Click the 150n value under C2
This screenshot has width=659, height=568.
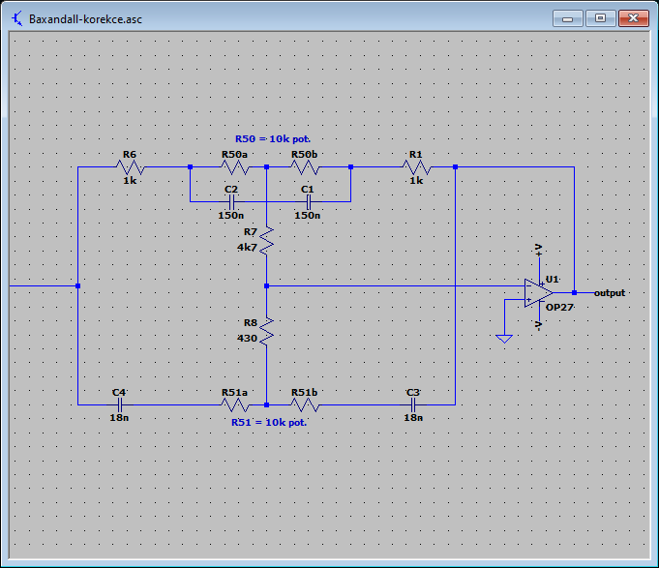point(230,216)
